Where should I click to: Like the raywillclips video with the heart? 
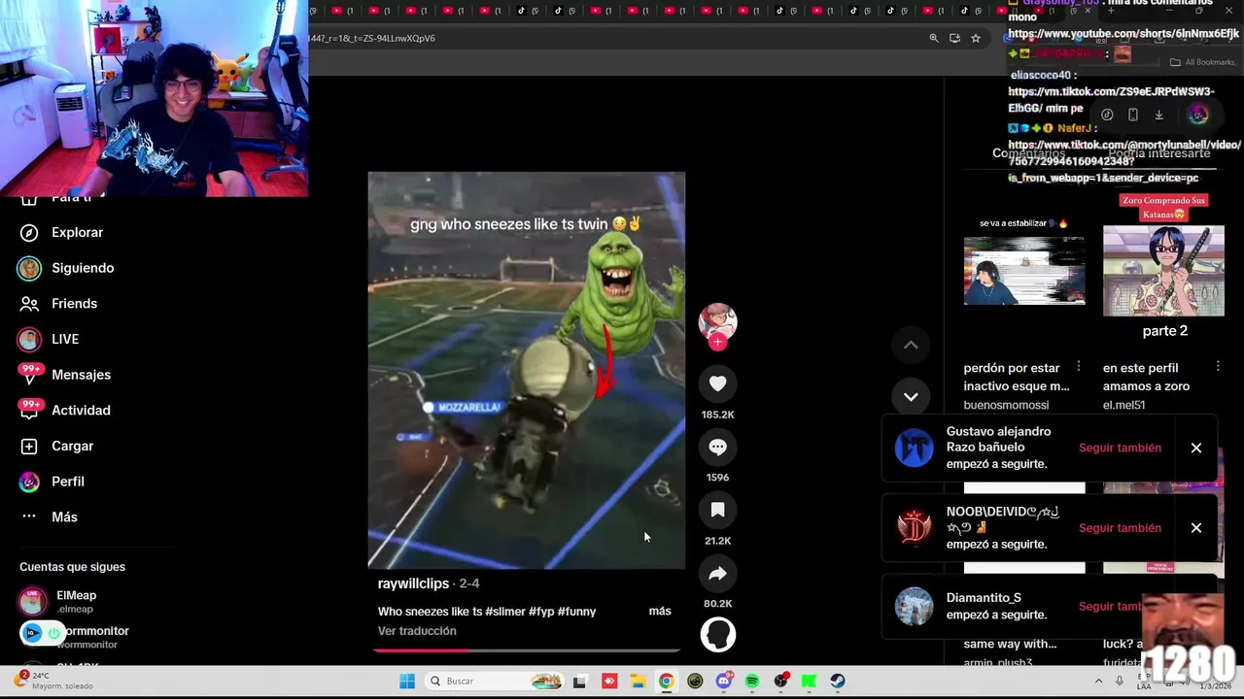717,383
